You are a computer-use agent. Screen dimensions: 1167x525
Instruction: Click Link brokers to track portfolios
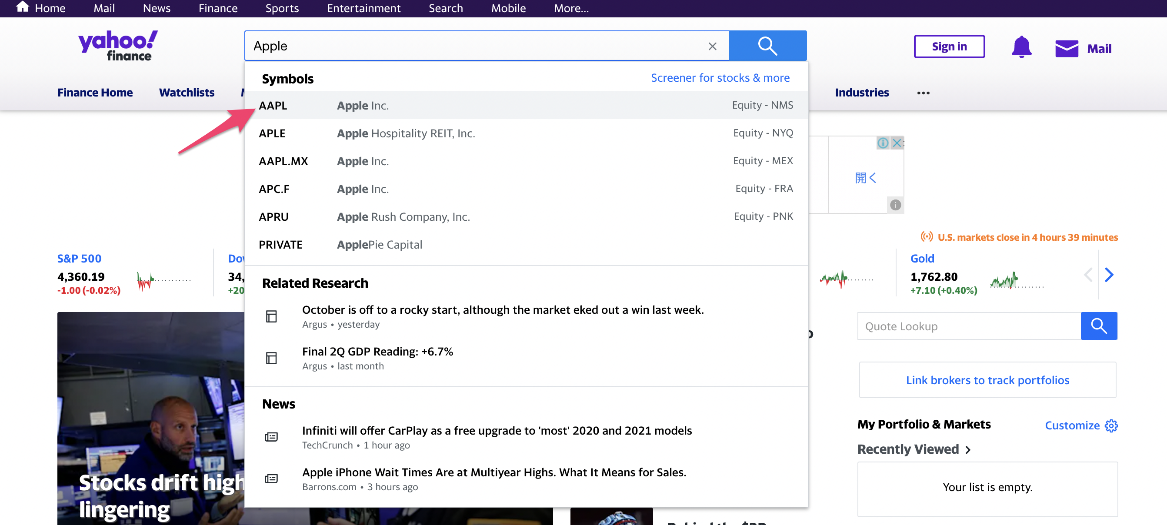pos(987,379)
